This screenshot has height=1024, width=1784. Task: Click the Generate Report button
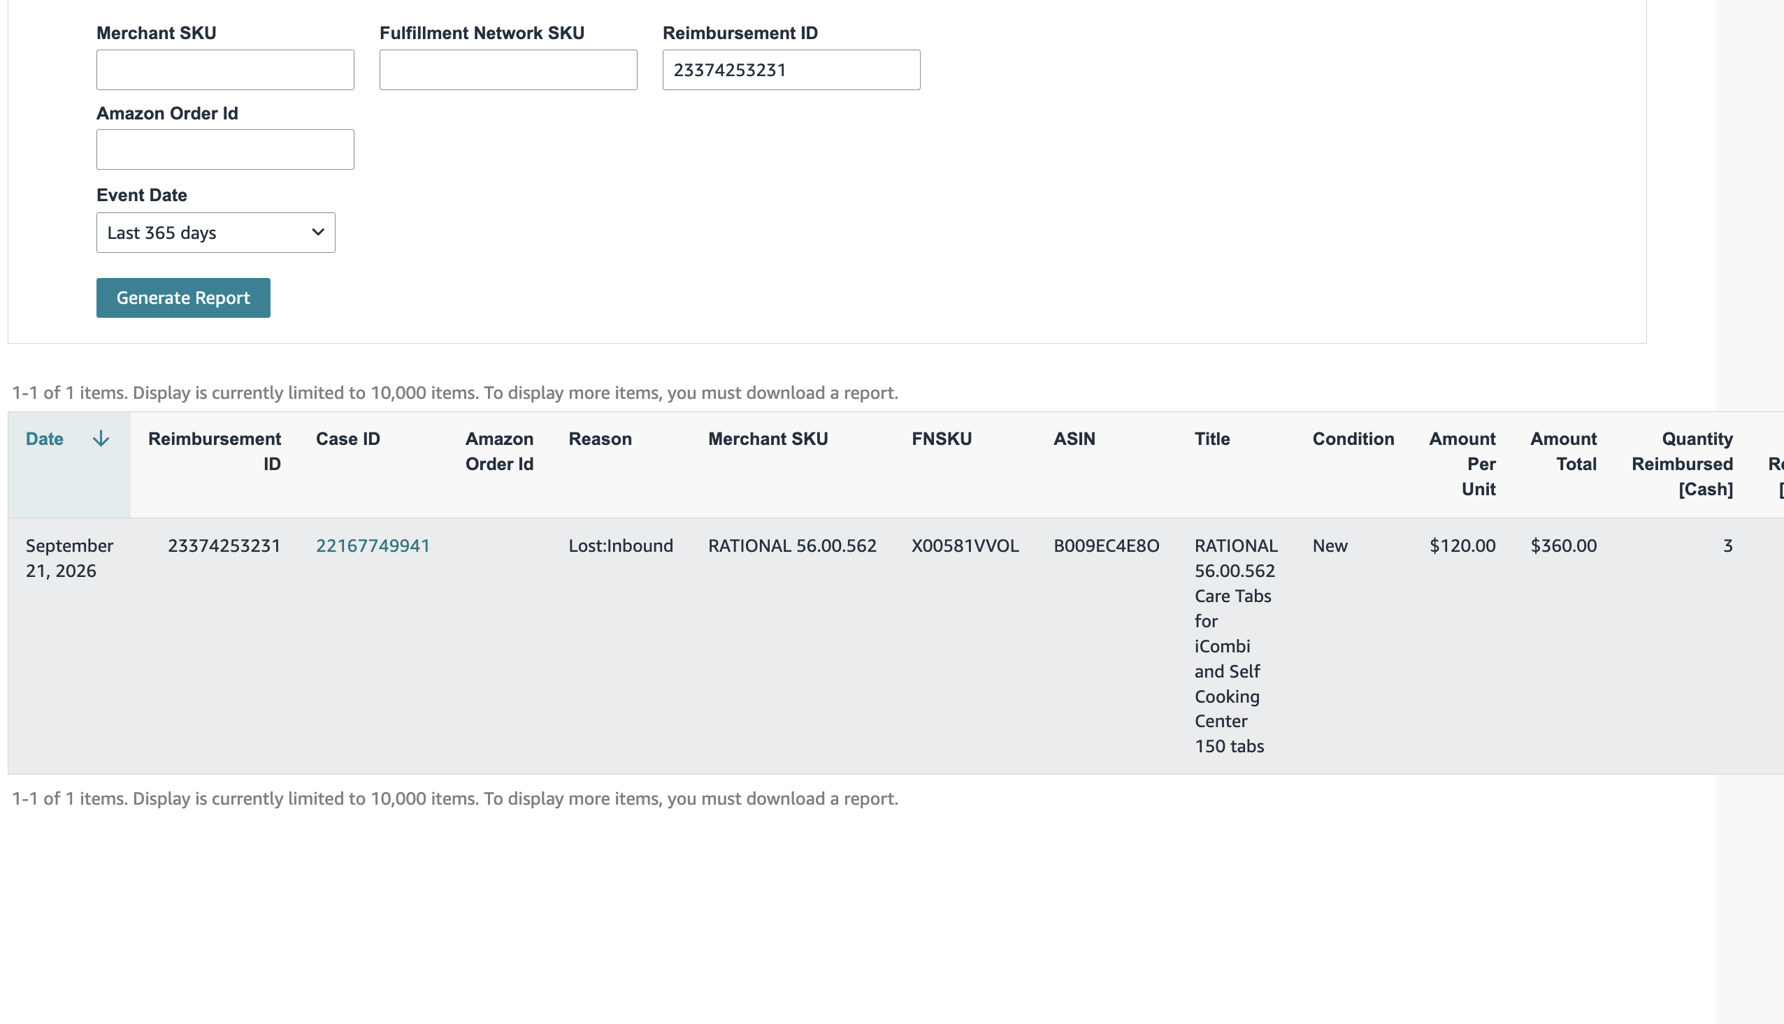click(183, 298)
